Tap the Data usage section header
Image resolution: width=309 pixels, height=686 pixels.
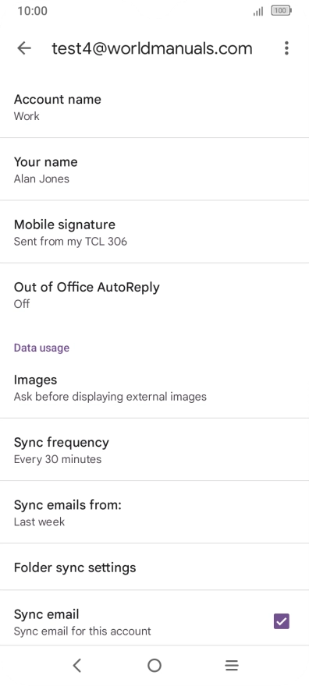[x=41, y=348]
